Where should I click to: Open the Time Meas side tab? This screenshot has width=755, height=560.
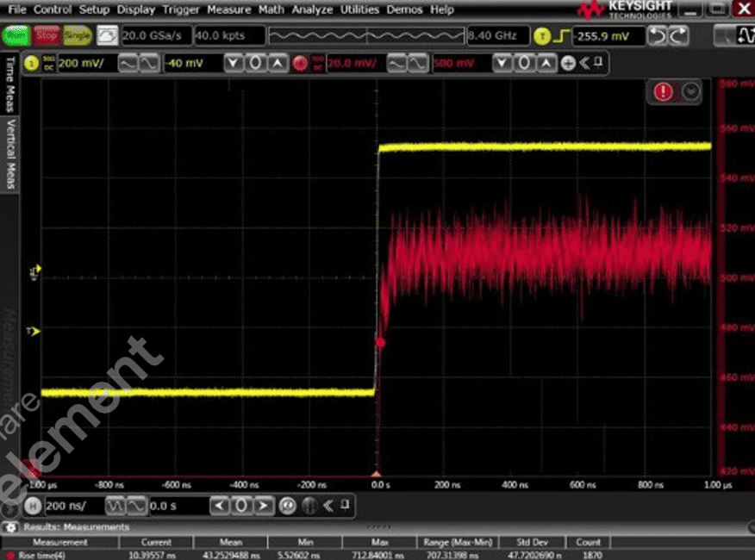coord(10,84)
